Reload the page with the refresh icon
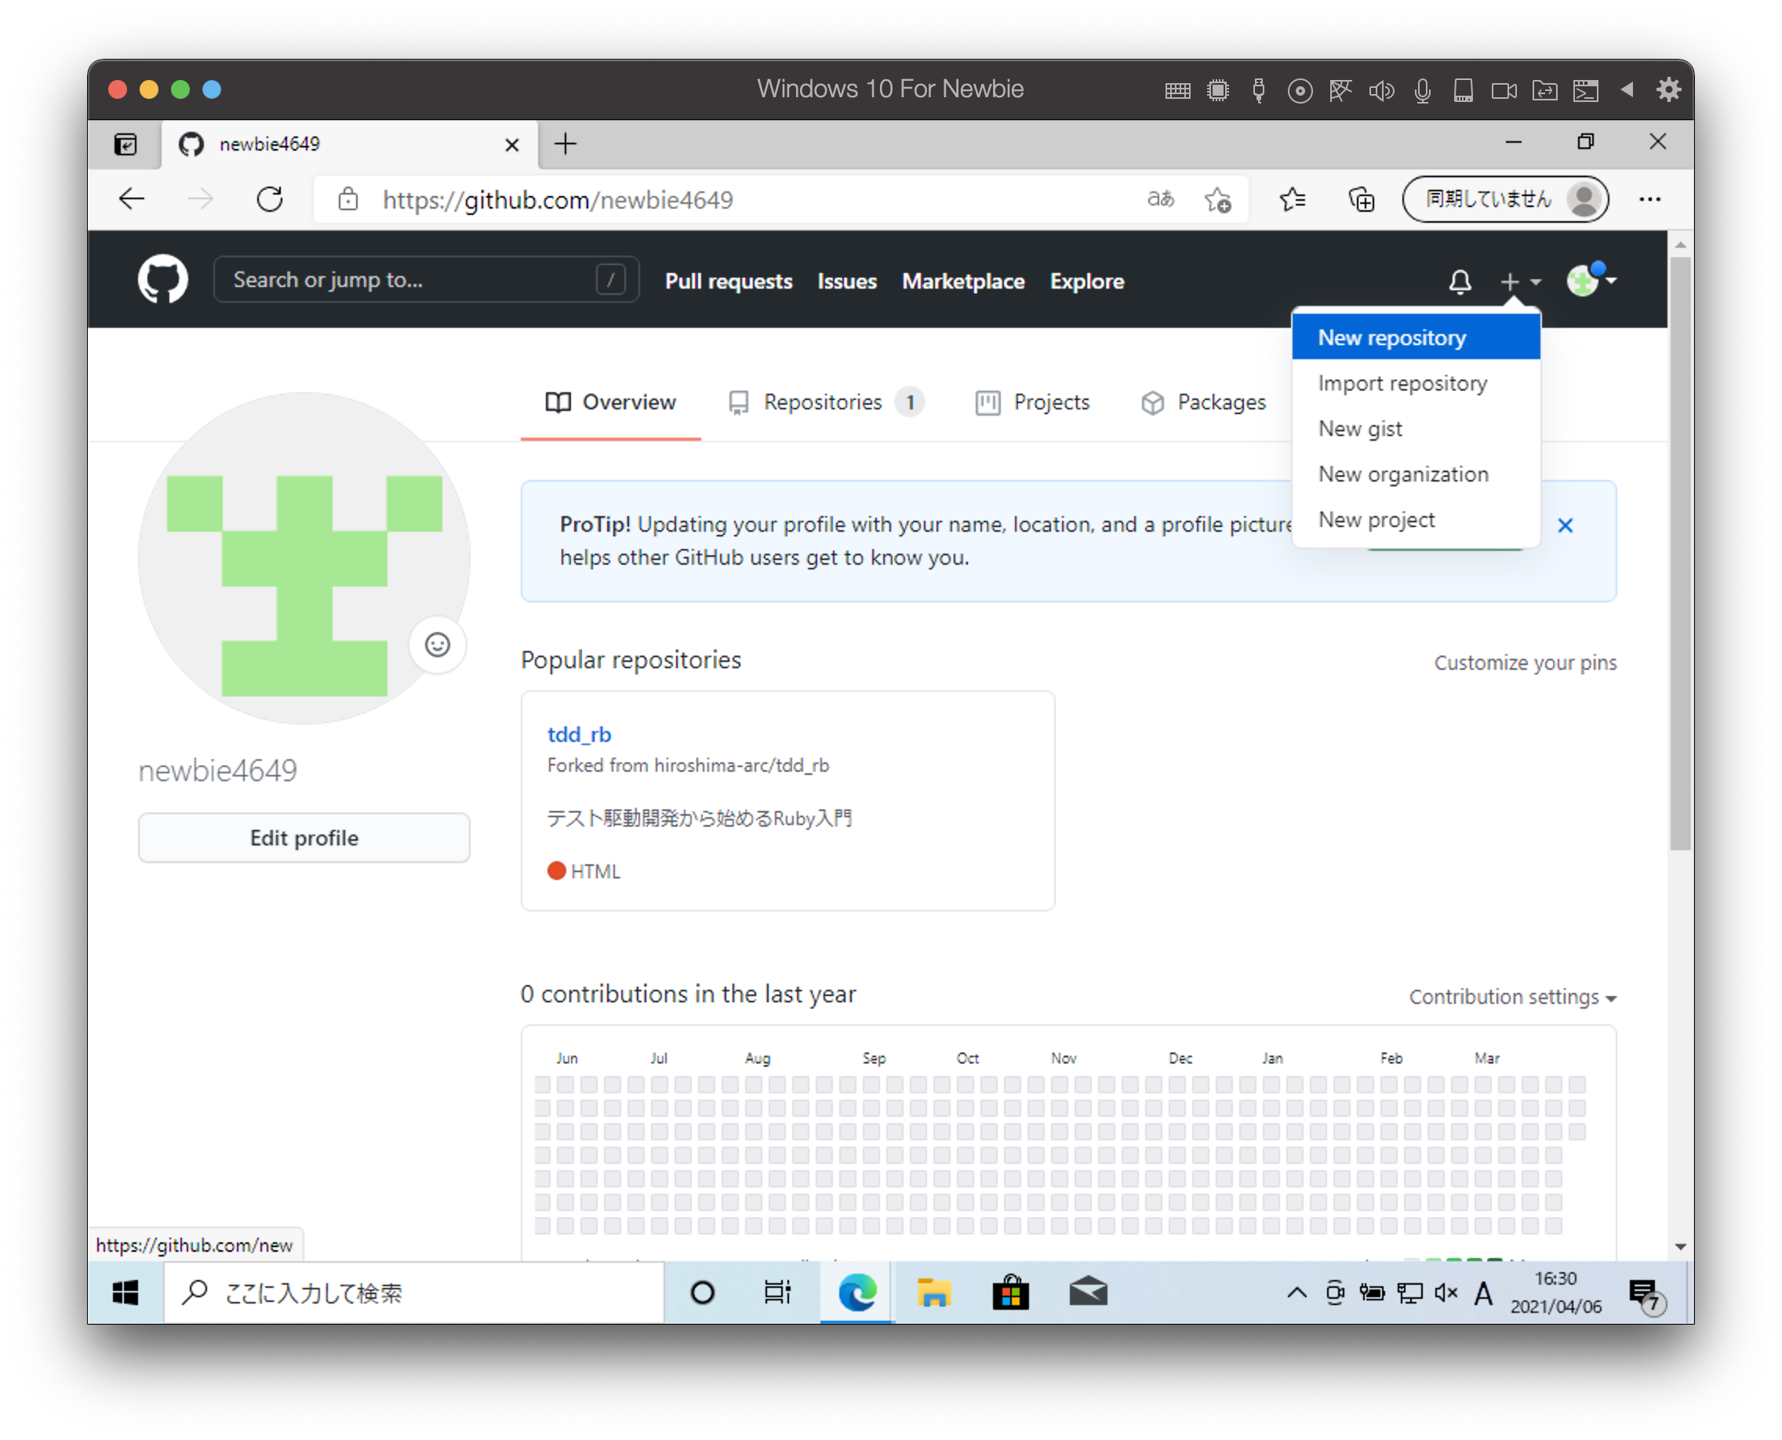 point(270,199)
